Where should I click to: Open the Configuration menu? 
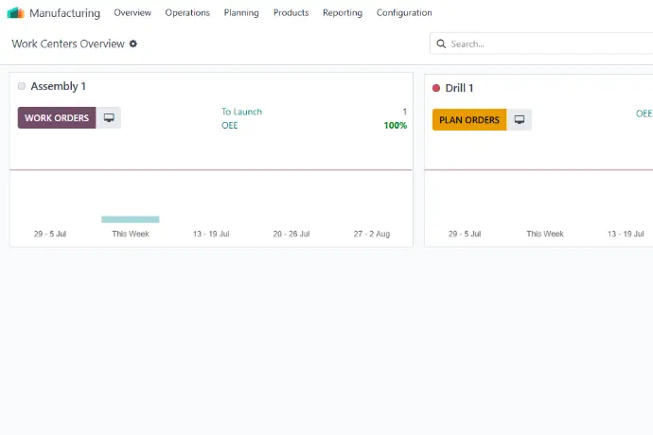[x=404, y=13]
